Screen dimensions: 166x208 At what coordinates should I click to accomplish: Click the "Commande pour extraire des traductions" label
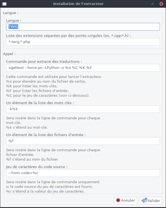click(44, 61)
